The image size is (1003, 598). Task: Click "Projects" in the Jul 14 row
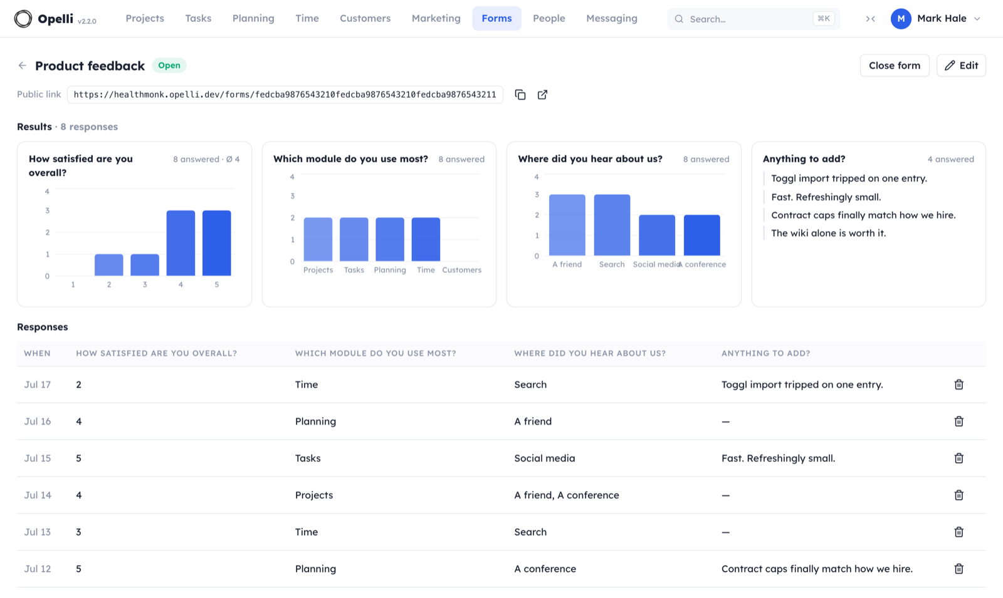click(314, 495)
